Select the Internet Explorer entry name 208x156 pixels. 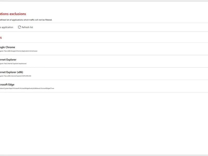click(8, 60)
